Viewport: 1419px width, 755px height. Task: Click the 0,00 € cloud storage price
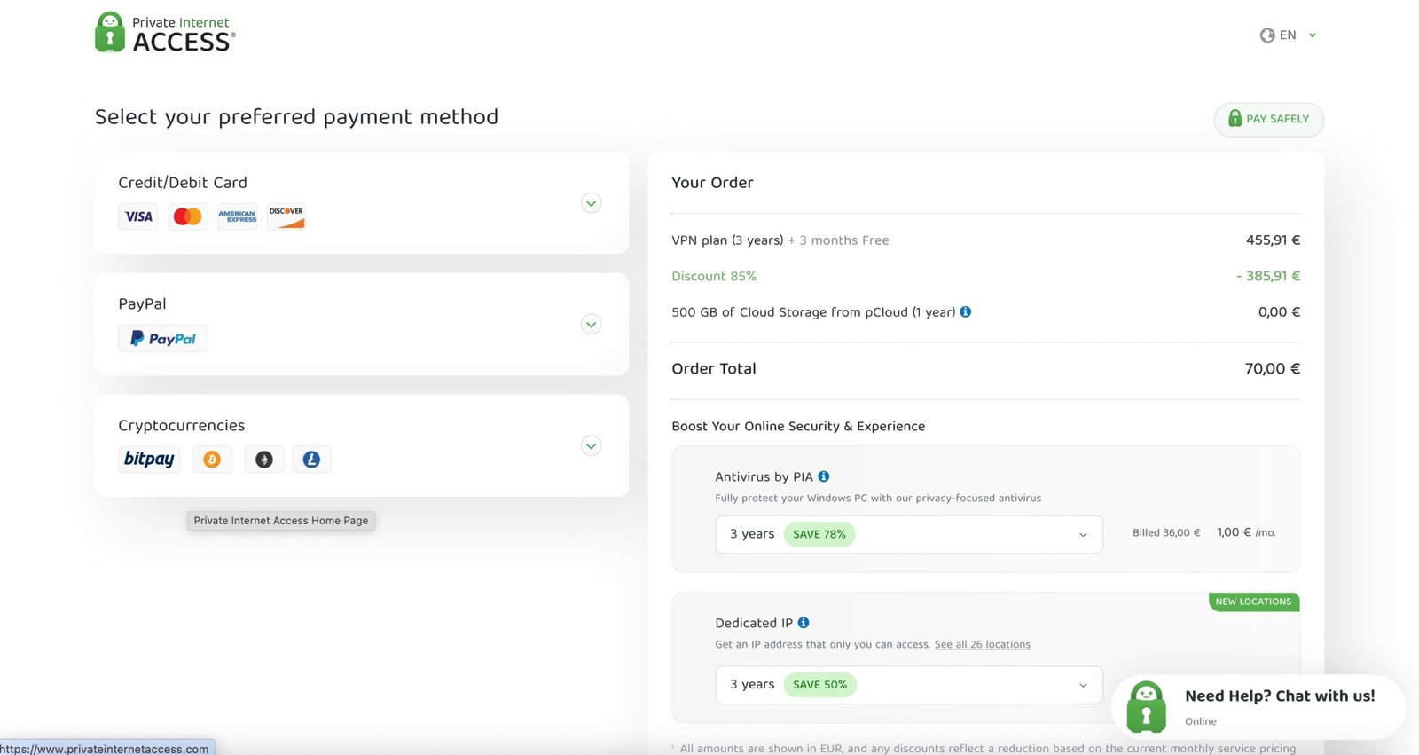1280,312
